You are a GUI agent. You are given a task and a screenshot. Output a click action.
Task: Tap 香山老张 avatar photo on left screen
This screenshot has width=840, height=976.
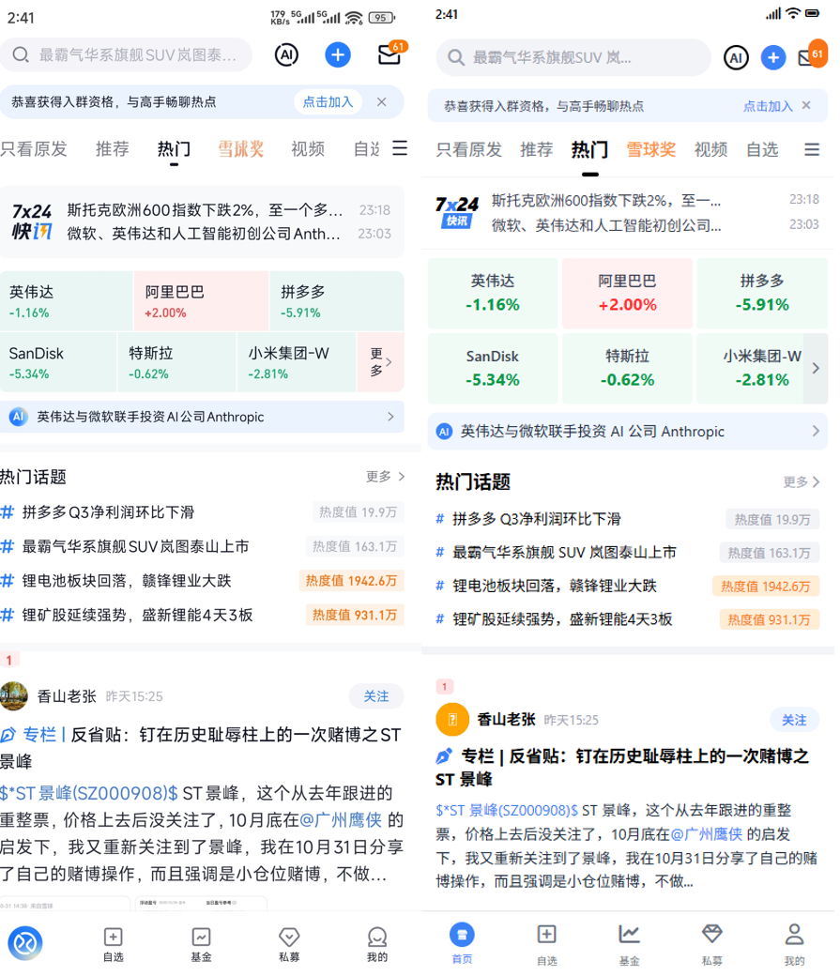point(14,696)
